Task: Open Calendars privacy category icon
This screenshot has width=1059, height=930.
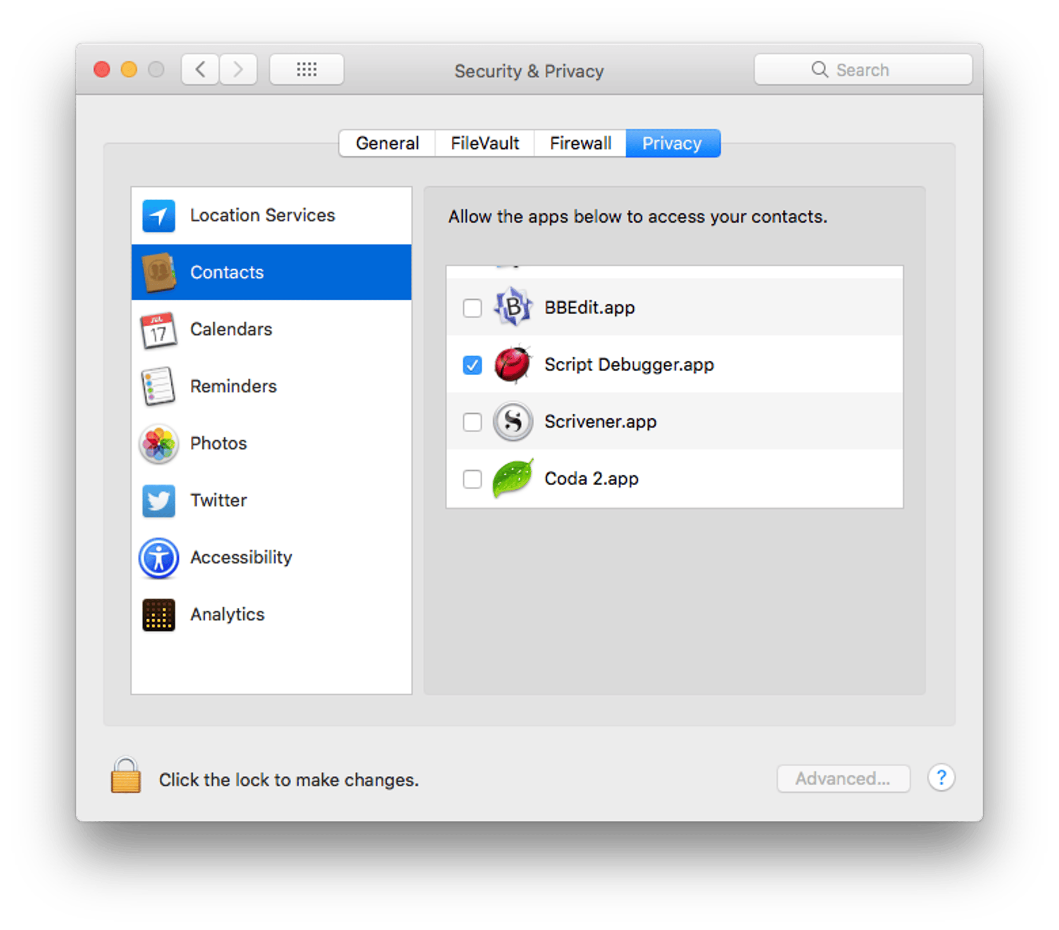Action: pyautogui.click(x=158, y=330)
